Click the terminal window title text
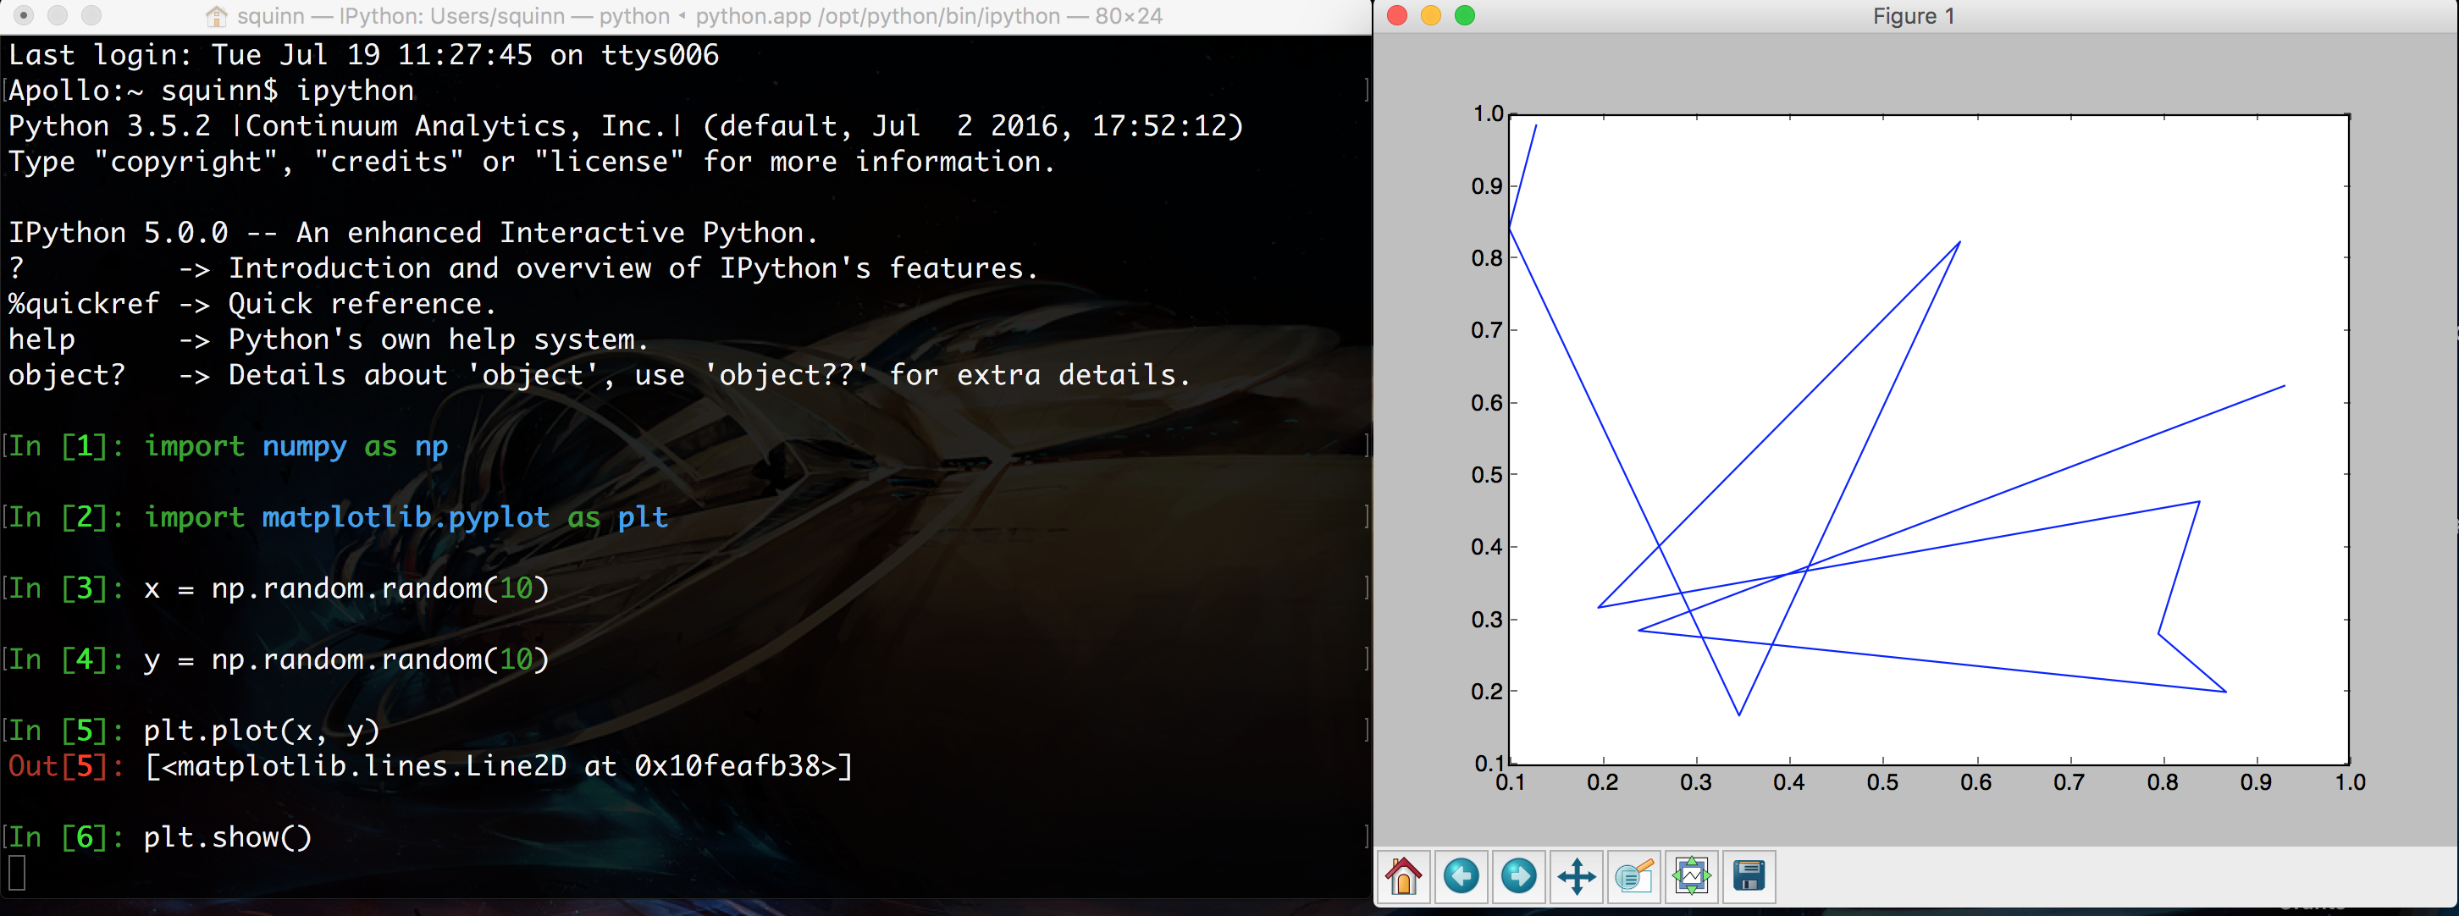Image resolution: width=2459 pixels, height=916 pixels. (x=699, y=16)
